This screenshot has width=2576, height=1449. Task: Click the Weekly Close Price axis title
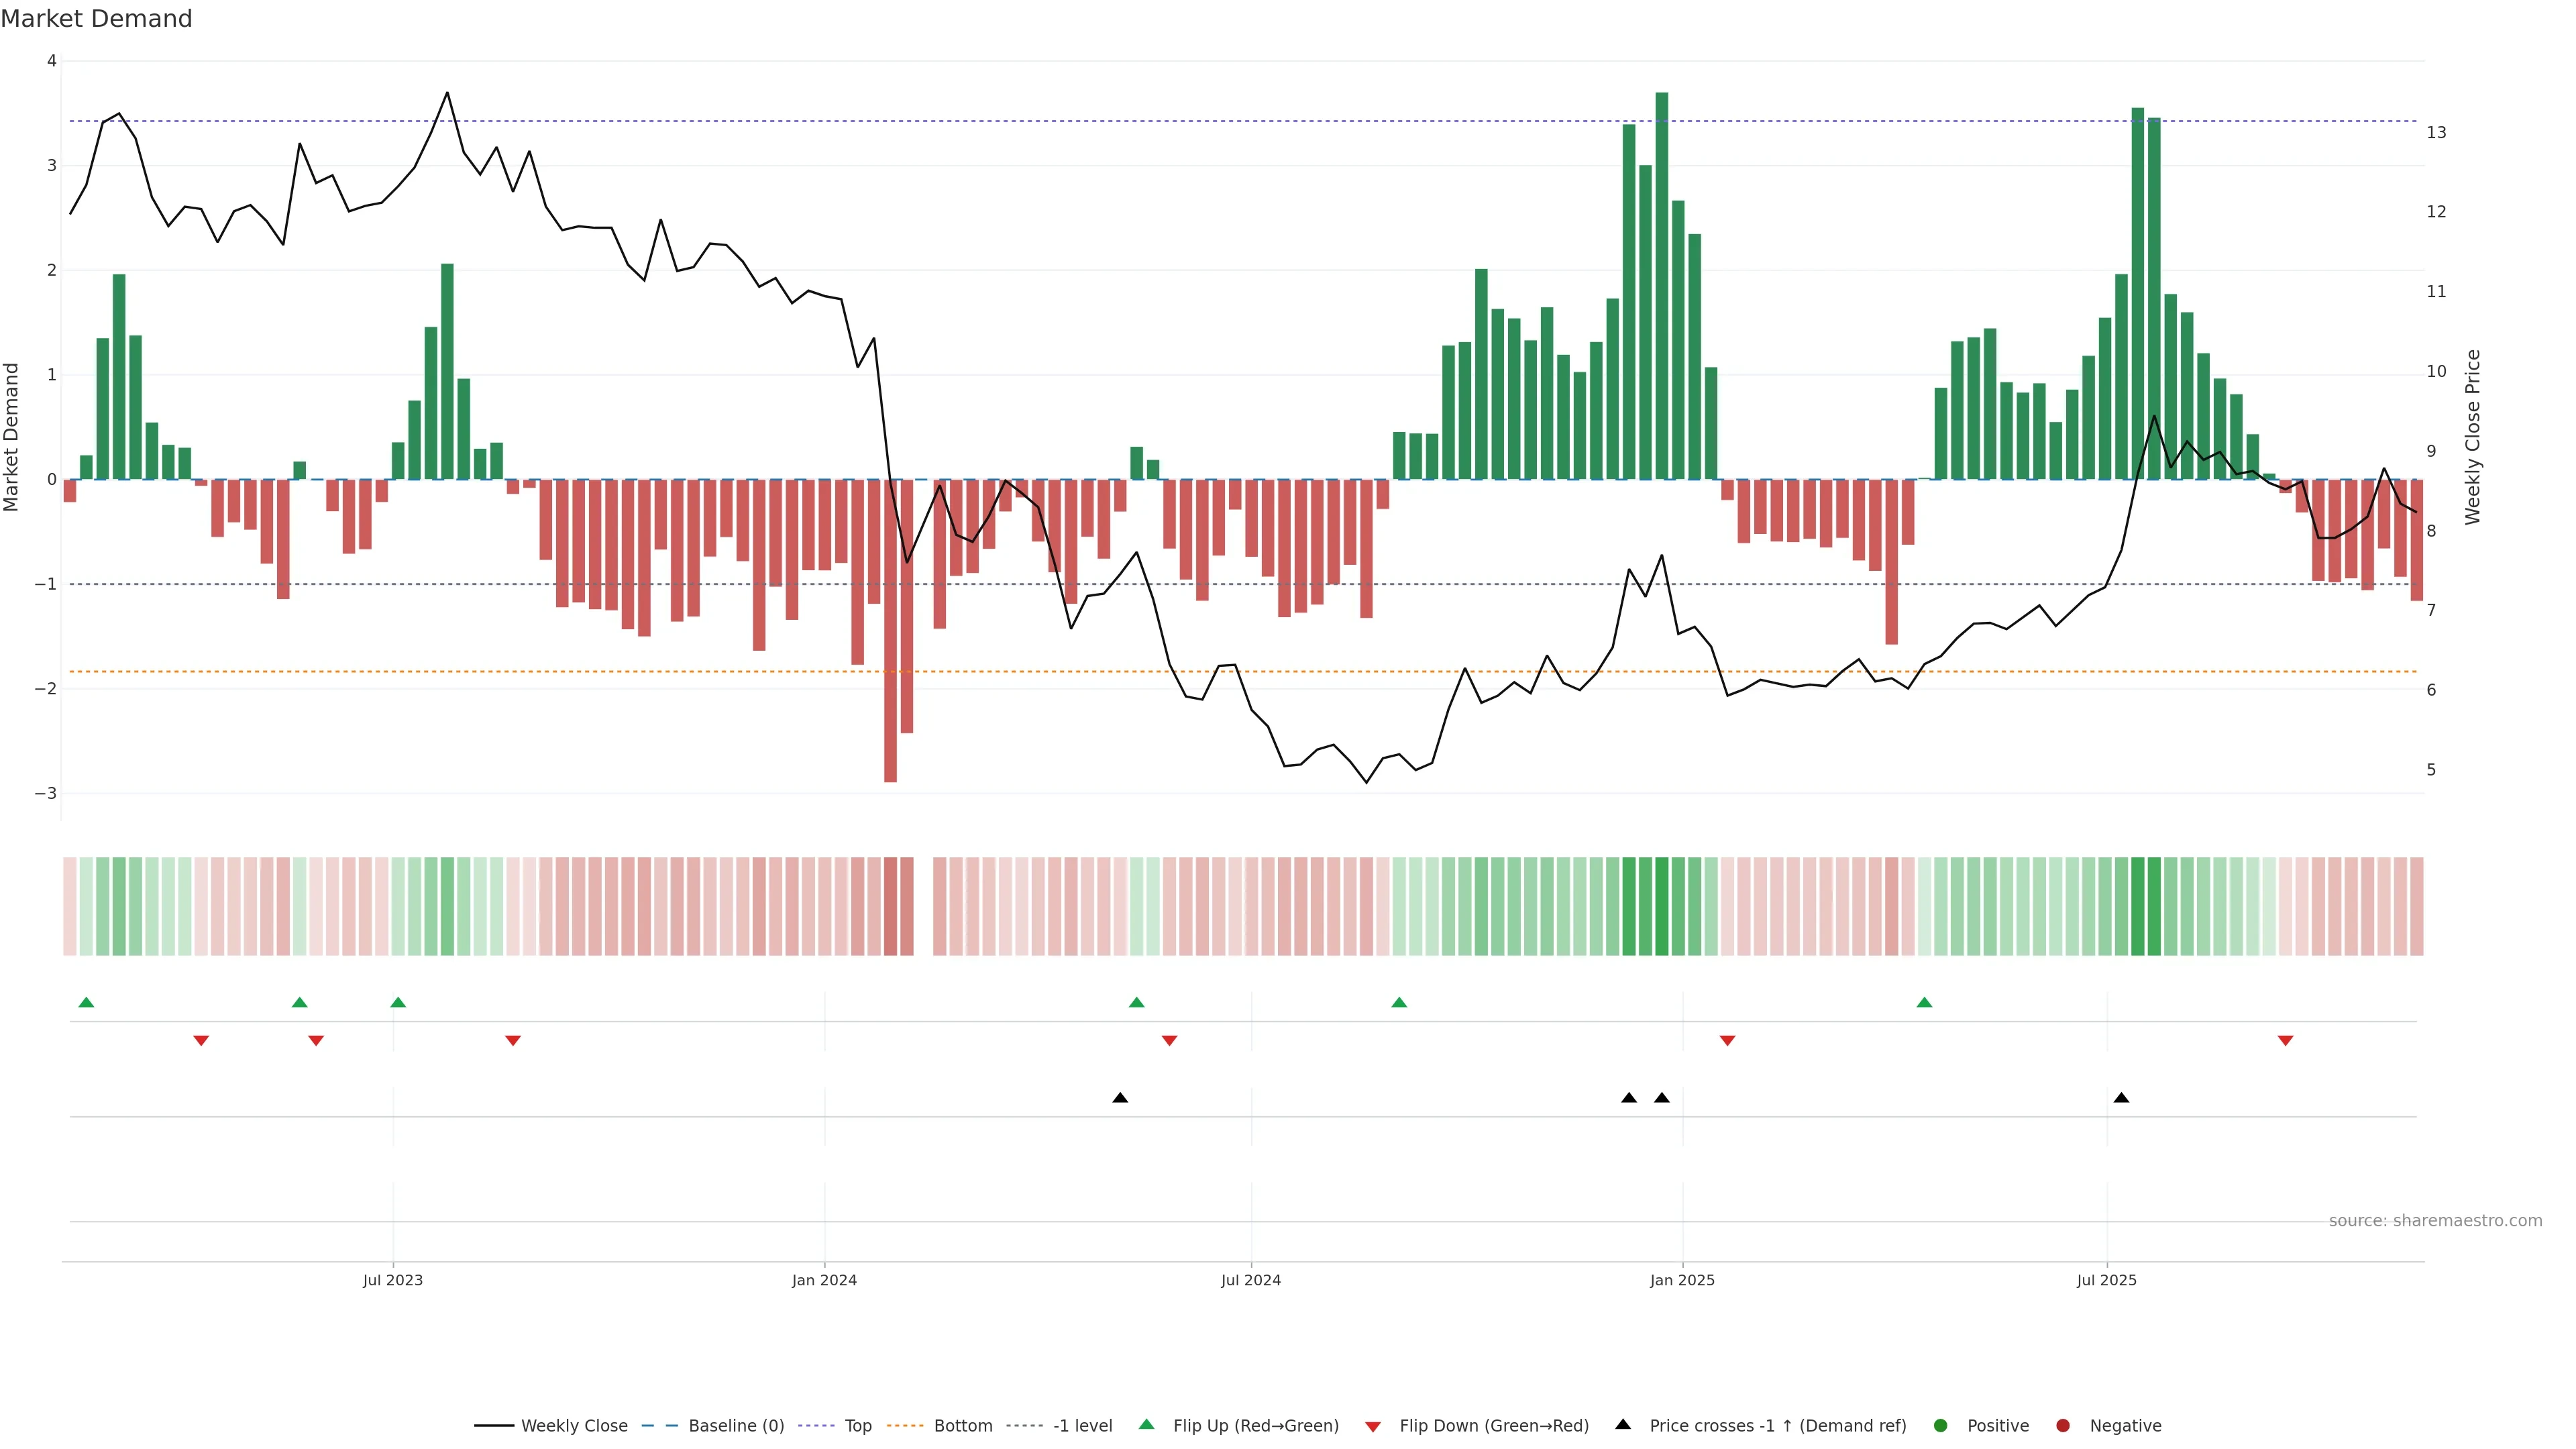click(2473, 437)
